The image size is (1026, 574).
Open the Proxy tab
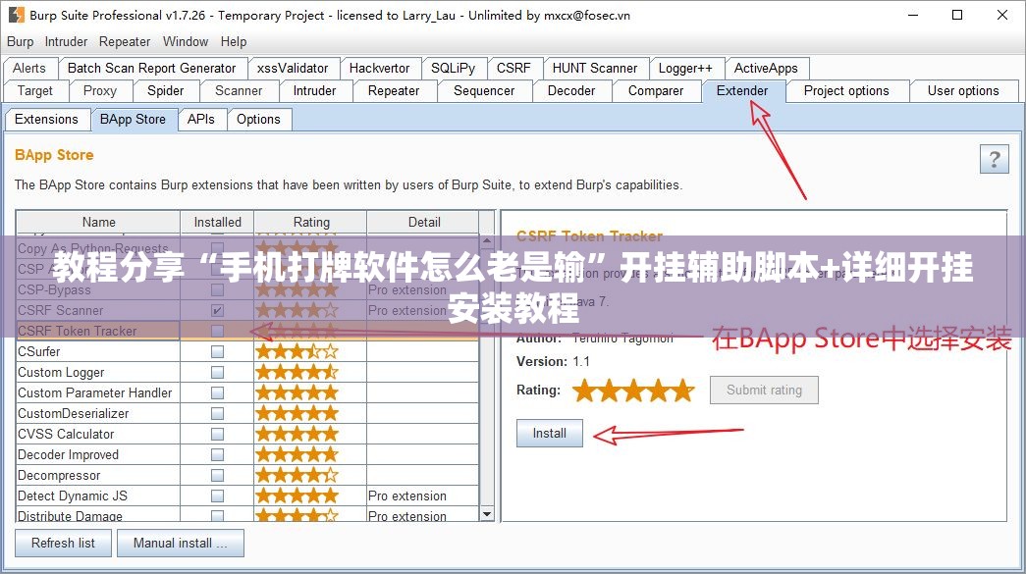coord(100,91)
